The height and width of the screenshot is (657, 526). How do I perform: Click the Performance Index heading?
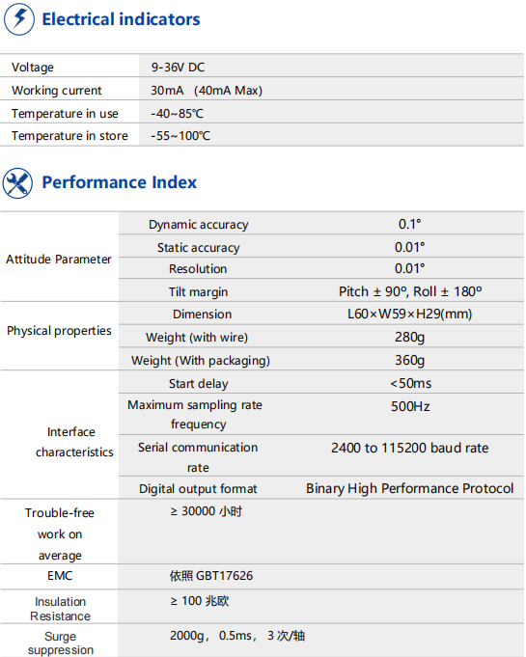click(x=120, y=182)
